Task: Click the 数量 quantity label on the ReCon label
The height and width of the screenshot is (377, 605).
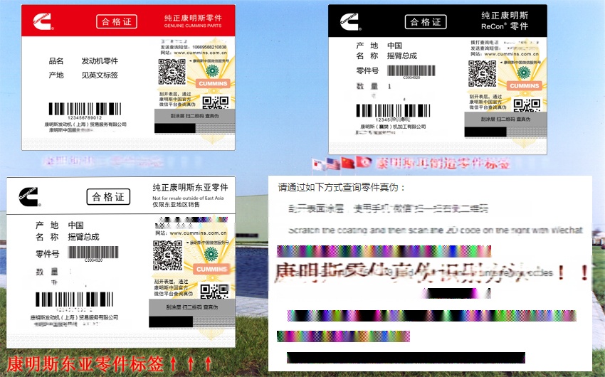Action: [x=367, y=86]
